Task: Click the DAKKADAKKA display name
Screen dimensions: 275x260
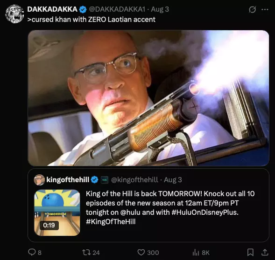Action: click(x=52, y=9)
